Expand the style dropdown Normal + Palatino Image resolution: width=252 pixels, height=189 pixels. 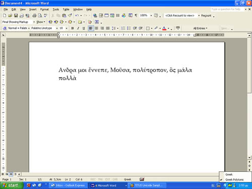click(29, 28)
